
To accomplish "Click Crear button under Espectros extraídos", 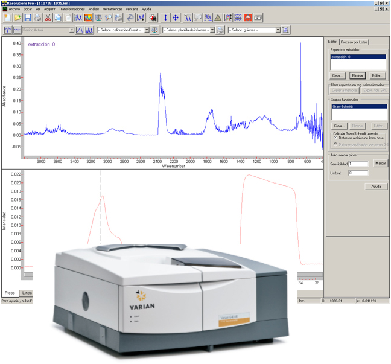I will click(337, 75).
